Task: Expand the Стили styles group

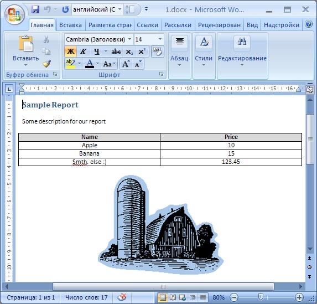Action: click(204, 56)
